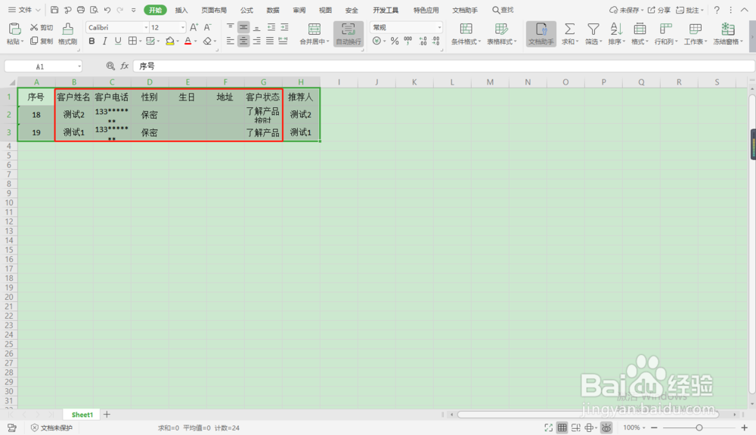Open the Insert (插入) tab
The image size is (756, 435).
pyautogui.click(x=181, y=10)
